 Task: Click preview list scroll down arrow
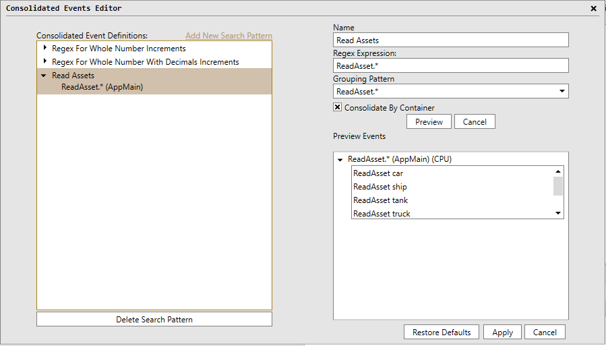point(558,213)
